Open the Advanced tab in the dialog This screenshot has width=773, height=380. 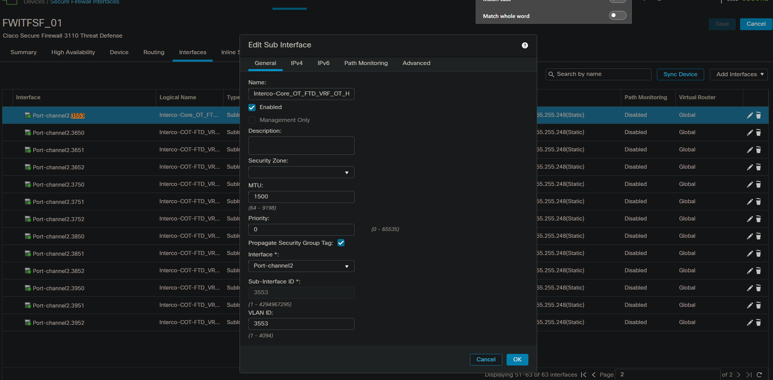pos(416,63)
